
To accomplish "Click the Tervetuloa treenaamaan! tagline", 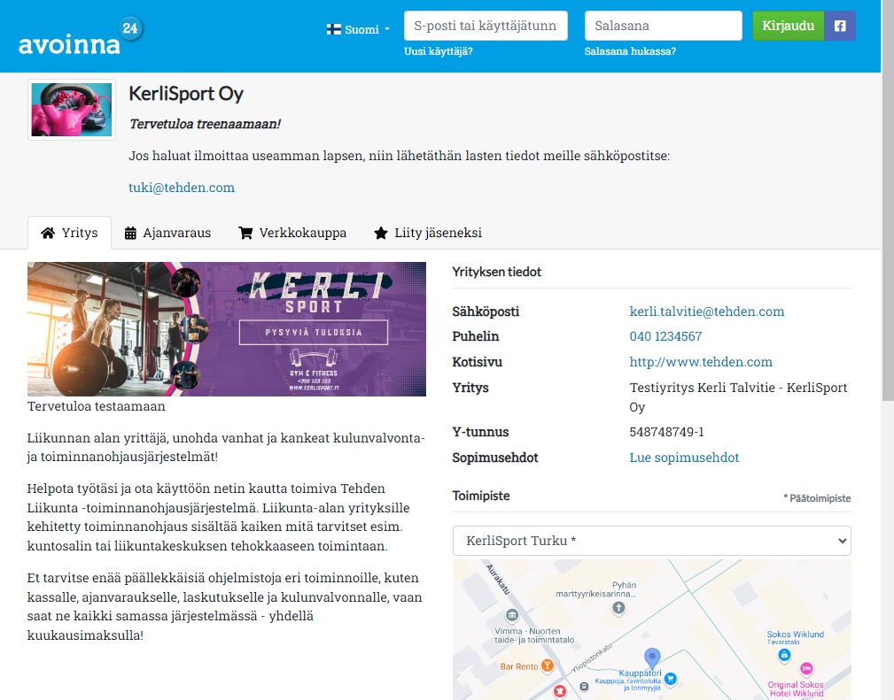I will [x=206, y=124].
